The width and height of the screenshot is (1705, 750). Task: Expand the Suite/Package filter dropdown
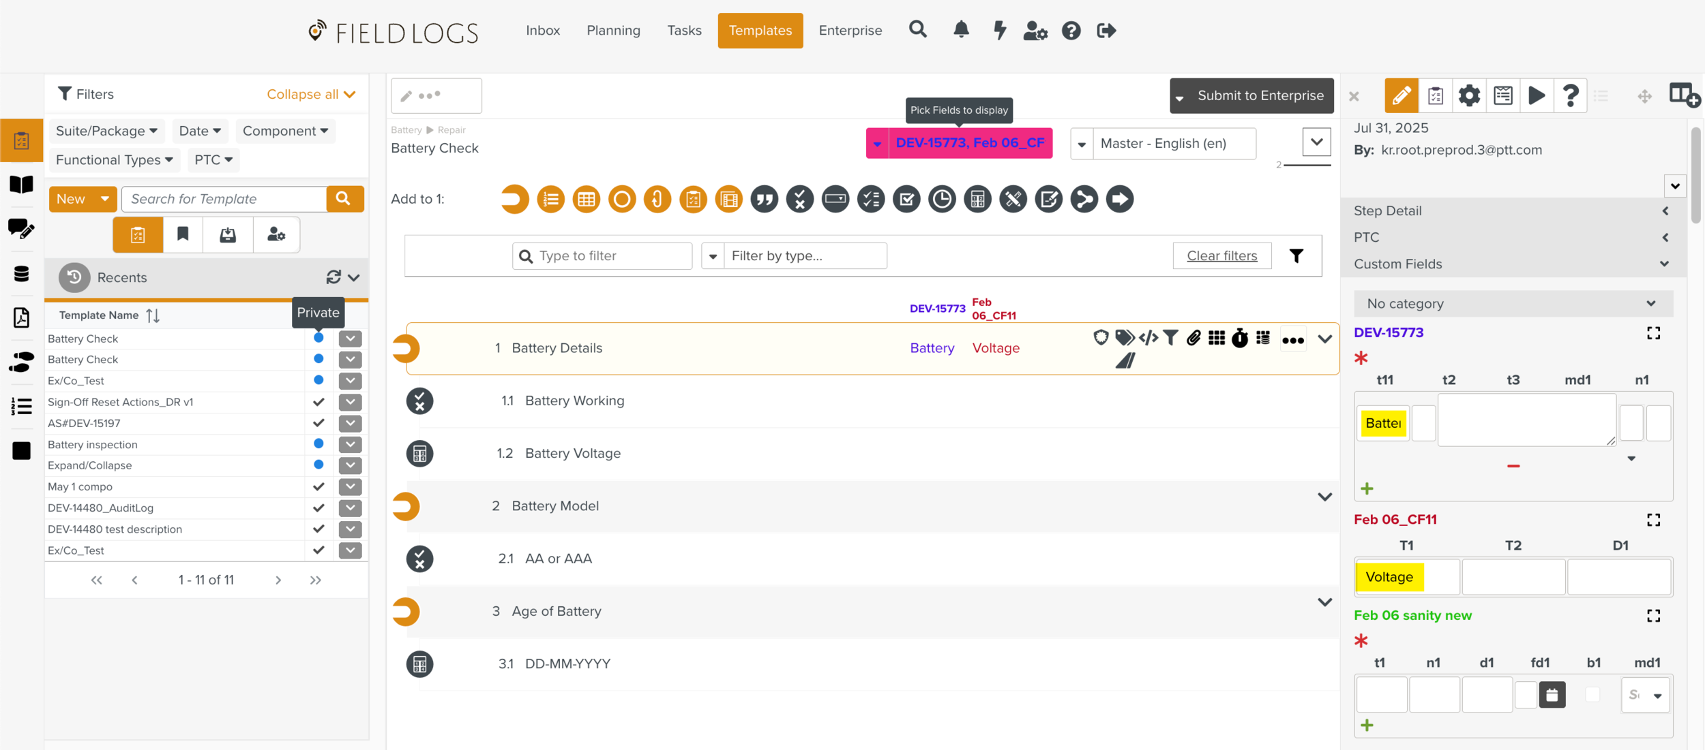click(x=106, y=131)
